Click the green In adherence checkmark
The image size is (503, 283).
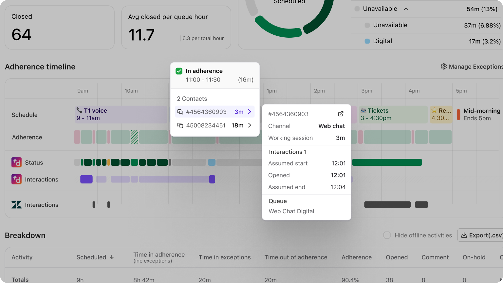(x=179, y=71)
